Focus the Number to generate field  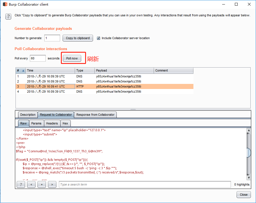[x=52, y=38]
